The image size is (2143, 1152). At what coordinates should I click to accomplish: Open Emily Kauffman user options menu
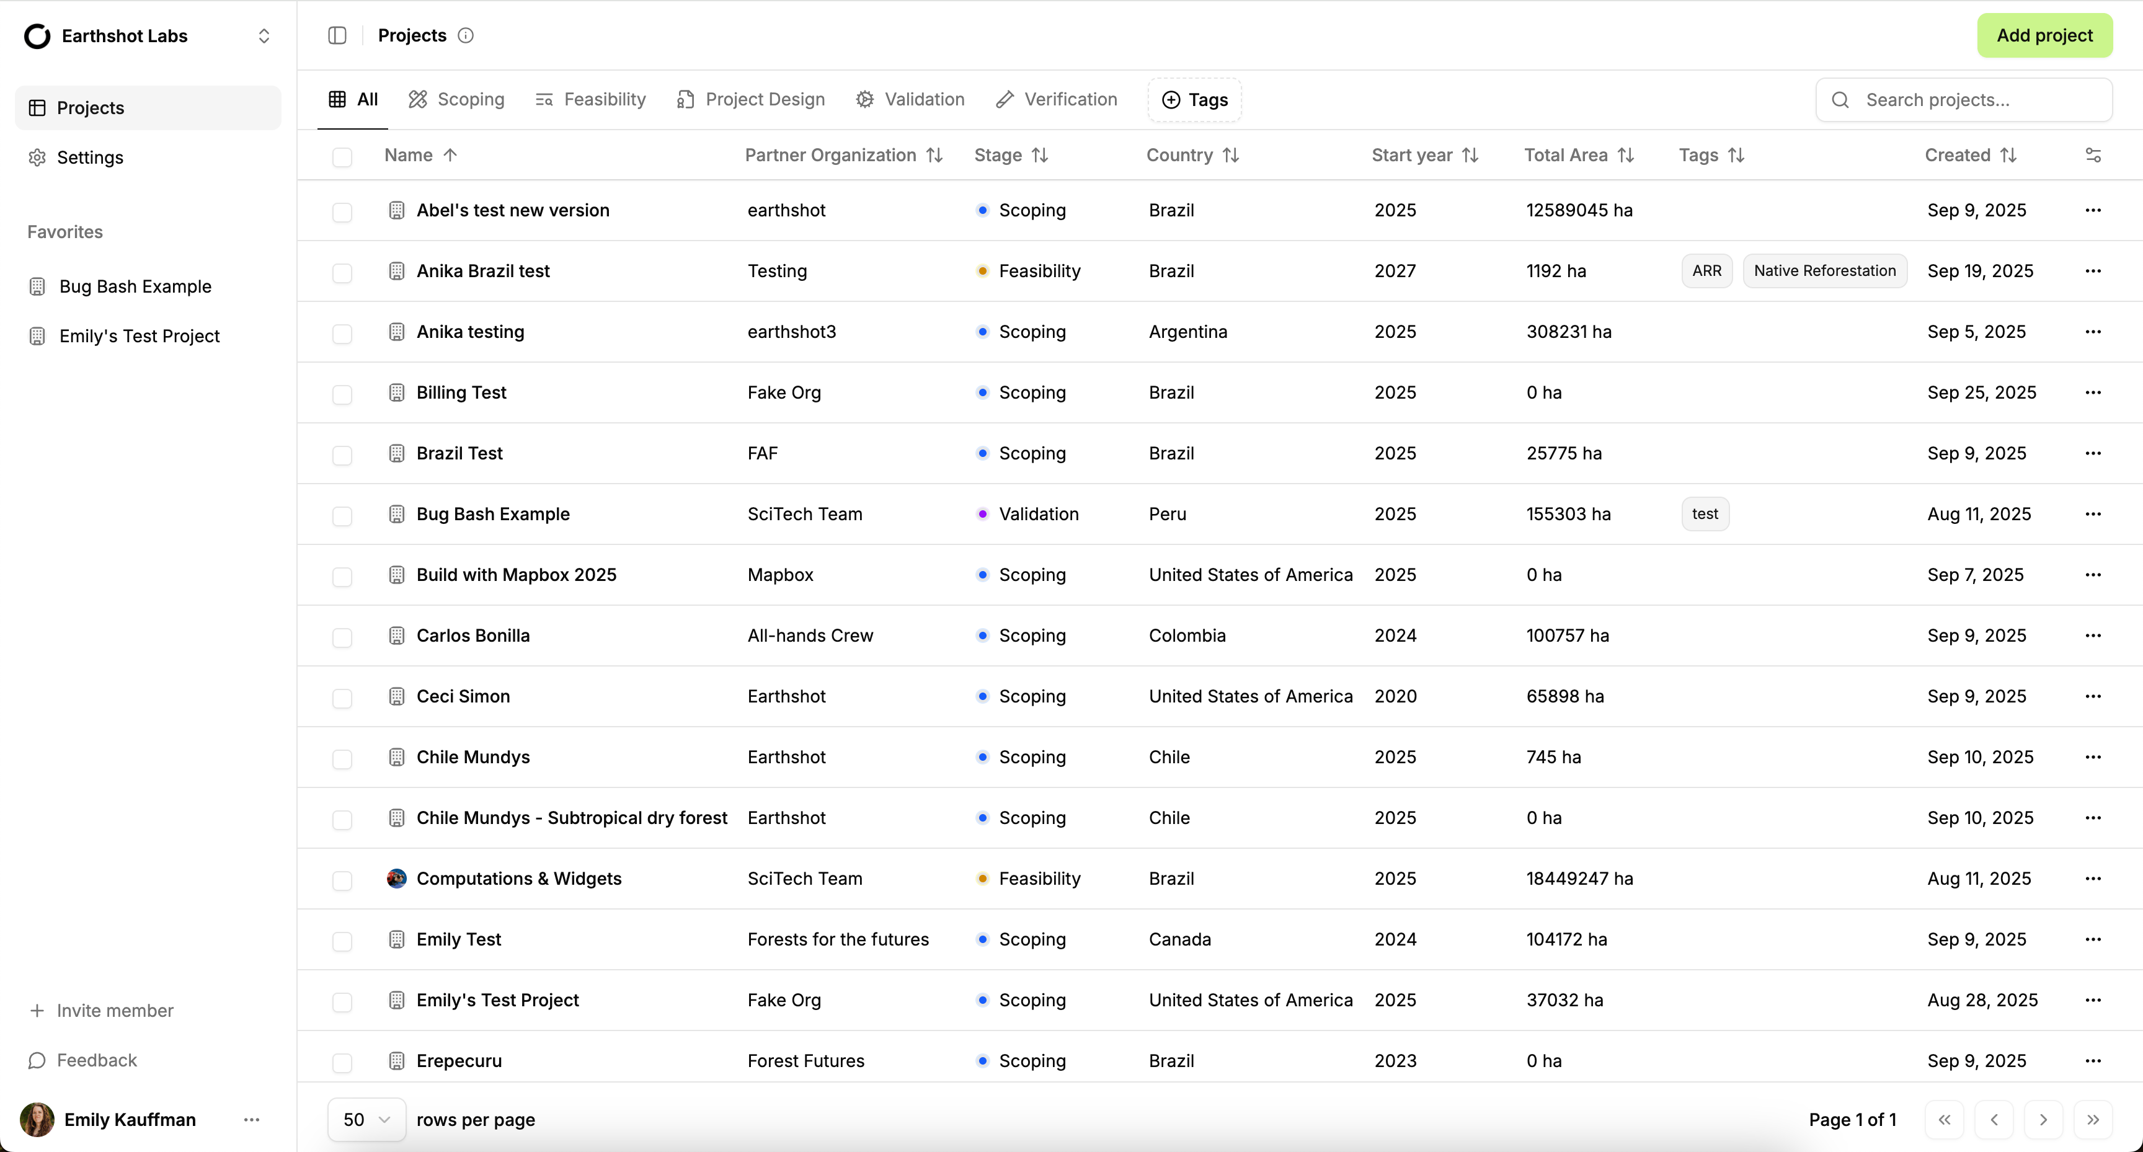click(251, 1120)
